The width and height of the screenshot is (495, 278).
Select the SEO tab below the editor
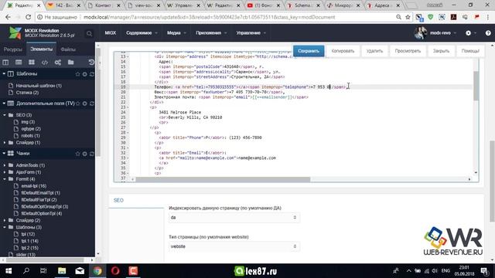coord(118,201)
